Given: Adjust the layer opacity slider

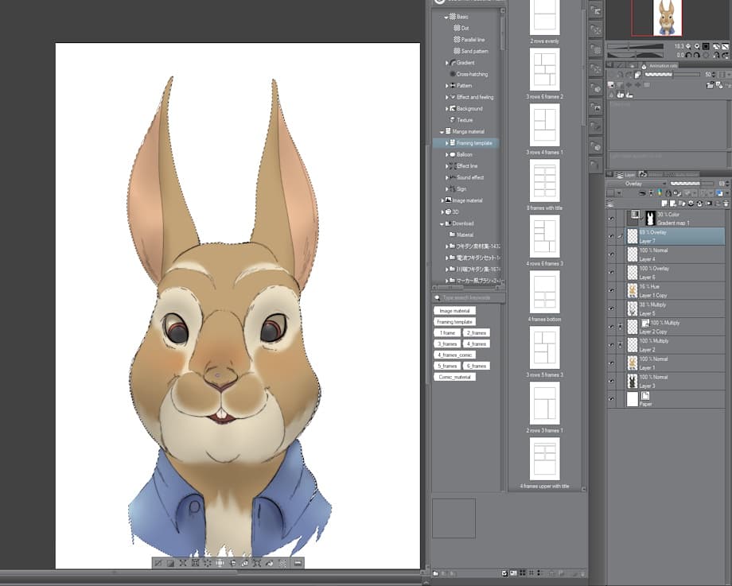Looking at the screenshot, I should [x=692, y=184].
